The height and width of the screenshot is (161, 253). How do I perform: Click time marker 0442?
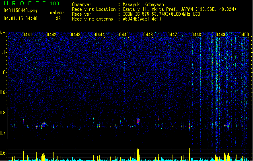point(51,35)
